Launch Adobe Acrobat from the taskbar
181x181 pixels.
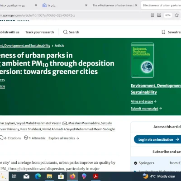coord(95,176)
